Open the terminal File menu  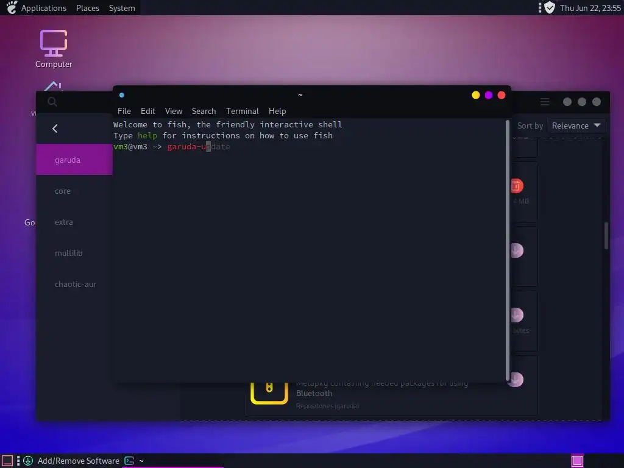tap(124, 111)
